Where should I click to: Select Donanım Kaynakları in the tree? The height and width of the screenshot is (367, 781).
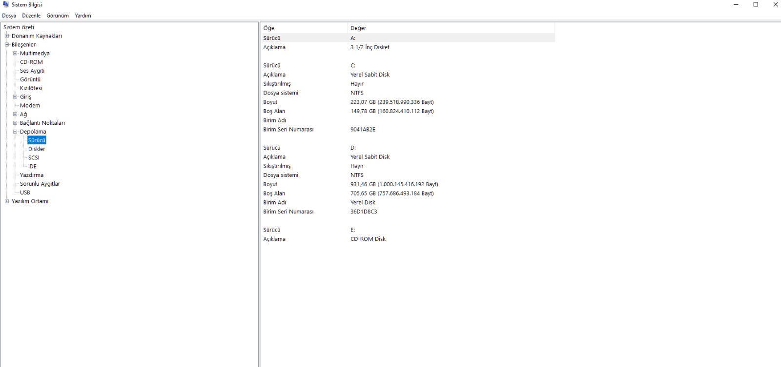click(x=37, y=36)
